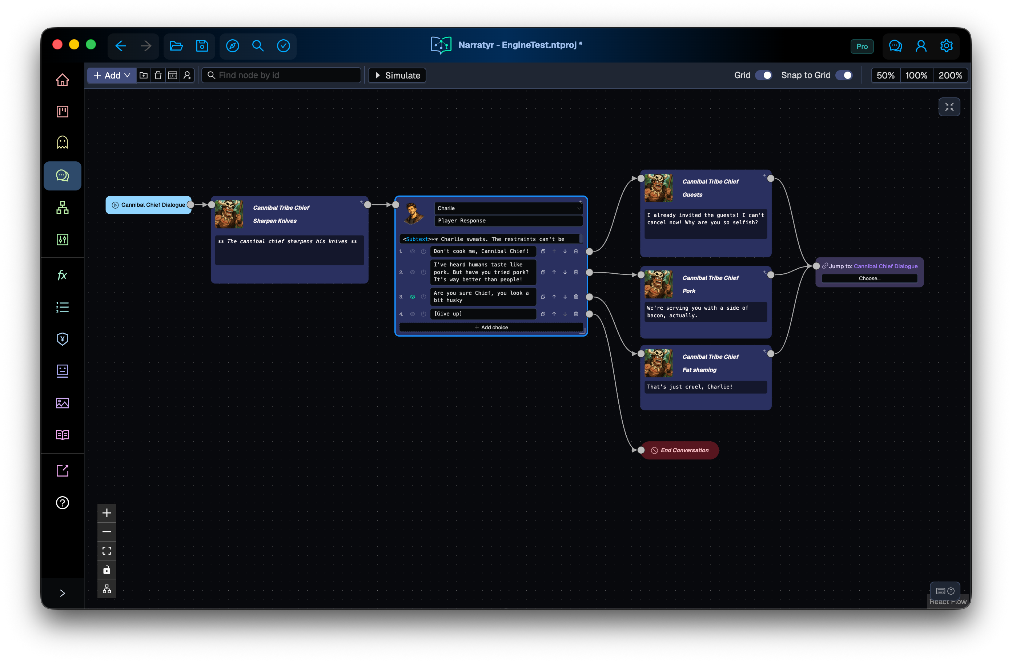Open the yen shield icon in sidebar
The width and height of the screenshot is (1012, 663).
click(63, 339)
